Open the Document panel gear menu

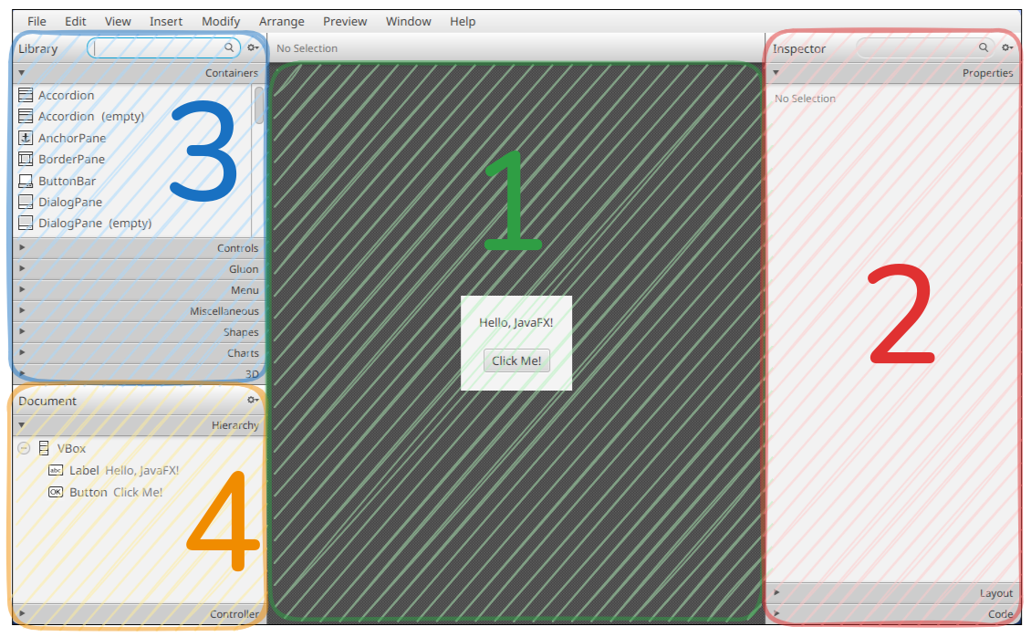point(253,401)
